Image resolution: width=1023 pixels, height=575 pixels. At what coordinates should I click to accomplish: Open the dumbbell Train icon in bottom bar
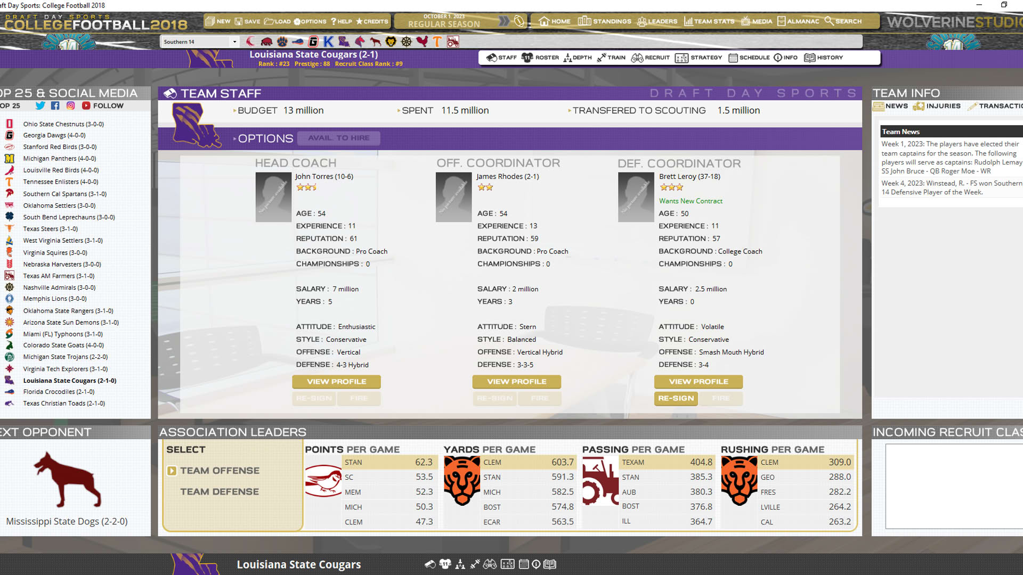click(475, 564)
